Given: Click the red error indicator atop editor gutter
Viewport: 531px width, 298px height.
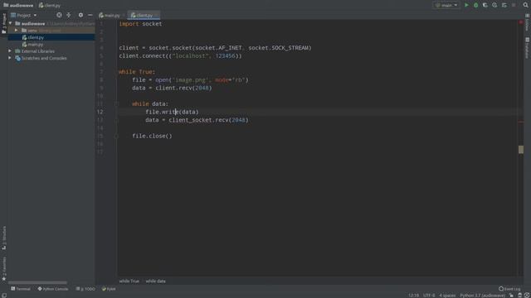Looking at the screenshot, I should [x=521, y=22].
